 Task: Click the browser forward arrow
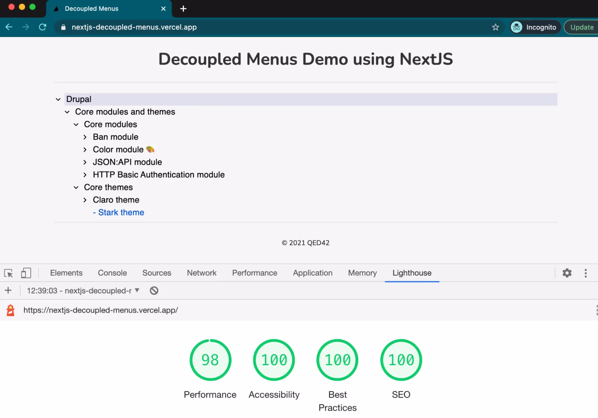coord(26,27)
